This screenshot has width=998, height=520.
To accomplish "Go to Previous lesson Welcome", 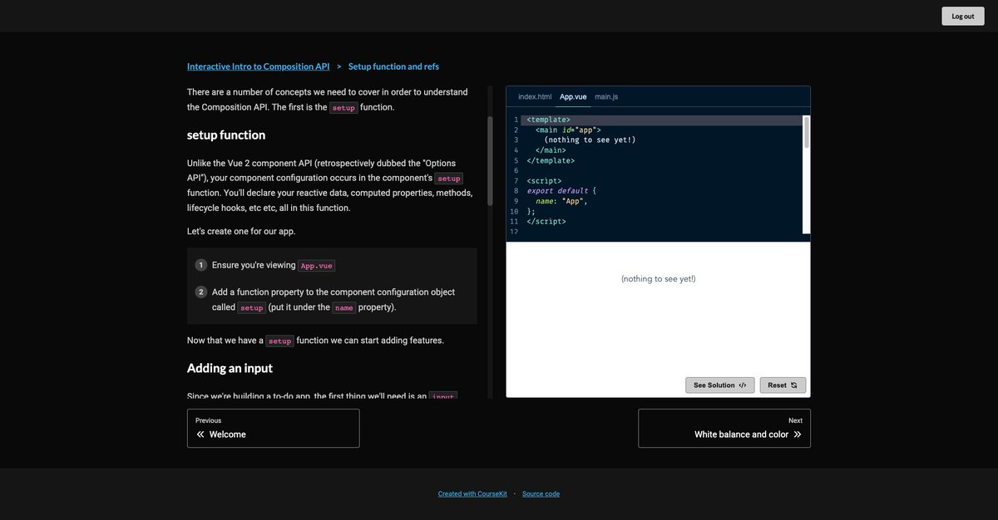I will (273, 428).
